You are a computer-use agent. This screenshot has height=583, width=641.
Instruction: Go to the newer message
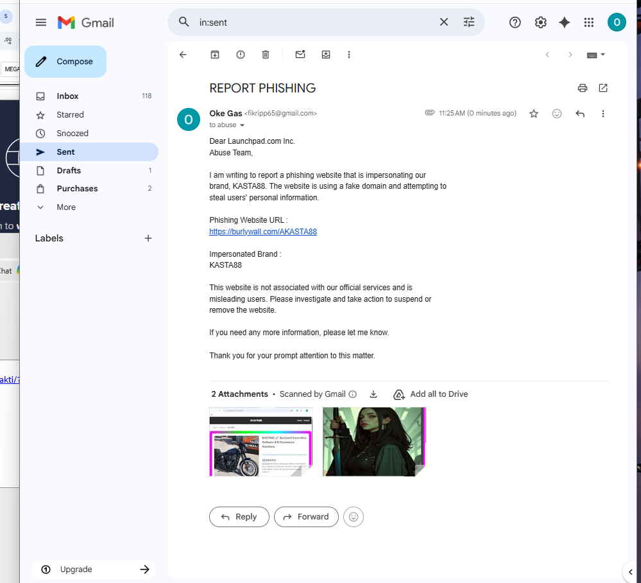(x=547, y=55)
